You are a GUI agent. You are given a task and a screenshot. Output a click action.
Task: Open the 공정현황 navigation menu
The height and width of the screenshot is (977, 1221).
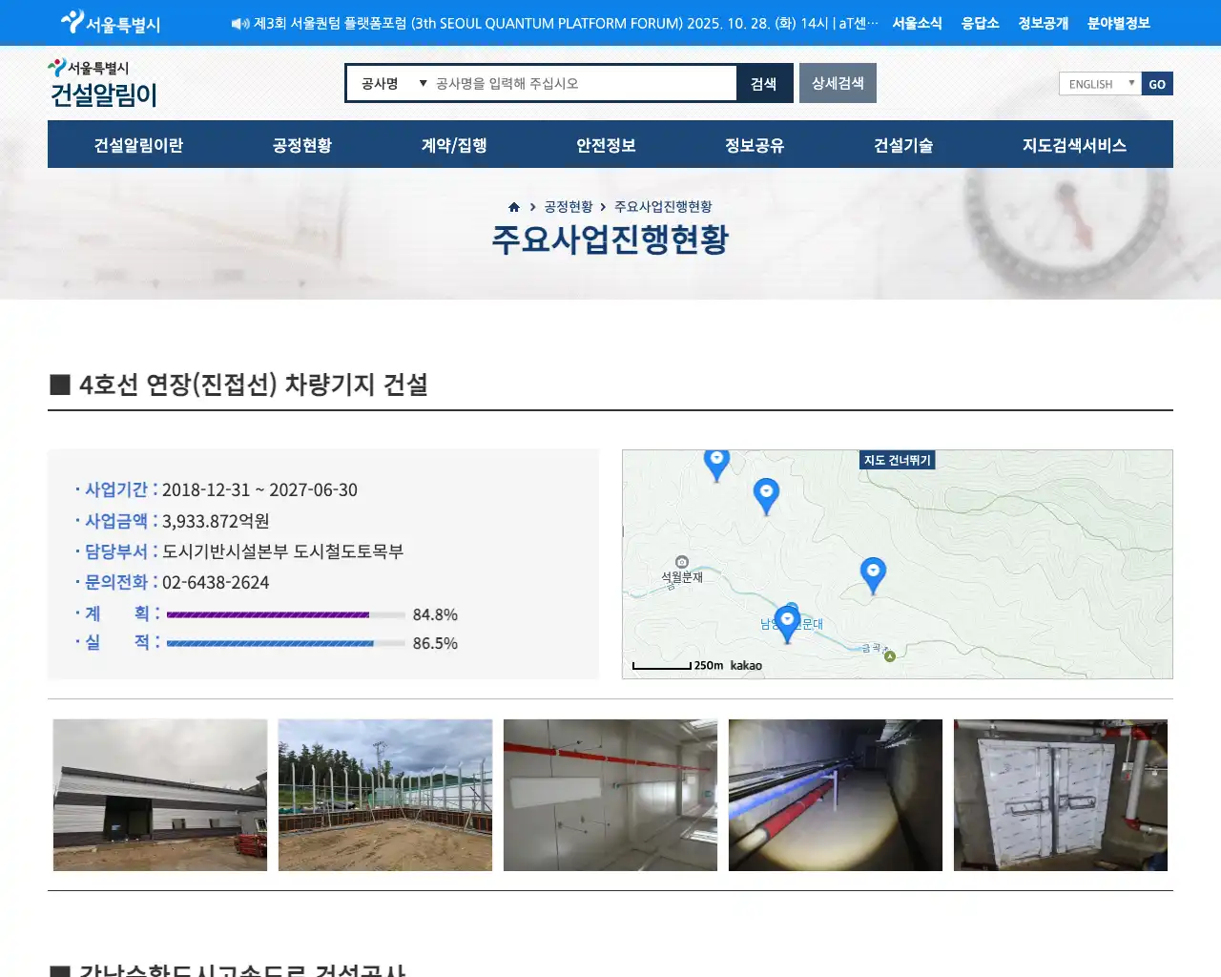(x=301, y=145)
